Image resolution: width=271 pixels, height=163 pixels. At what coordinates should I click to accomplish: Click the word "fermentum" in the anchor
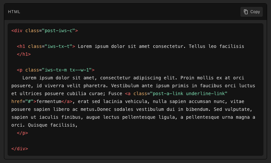[x=49, y=101]
